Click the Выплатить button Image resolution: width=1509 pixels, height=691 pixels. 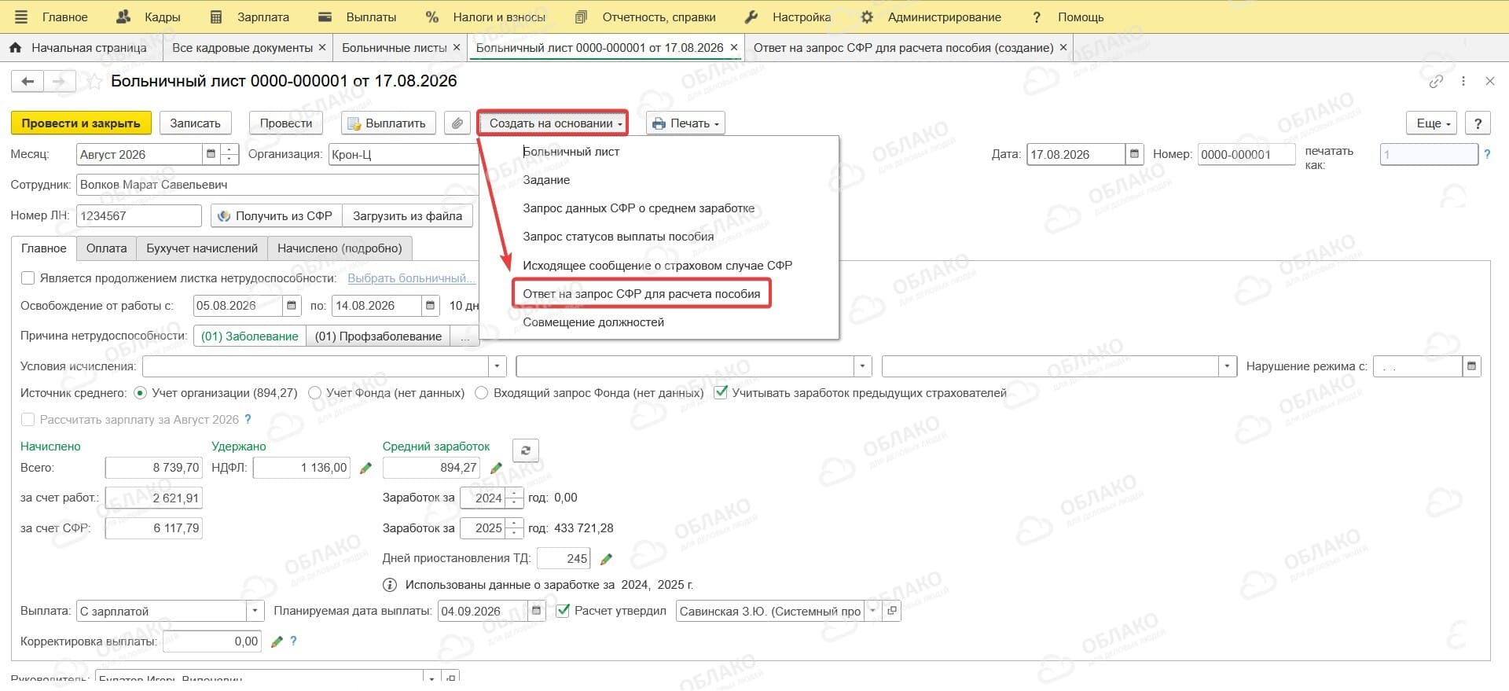(x=389, y=123)
